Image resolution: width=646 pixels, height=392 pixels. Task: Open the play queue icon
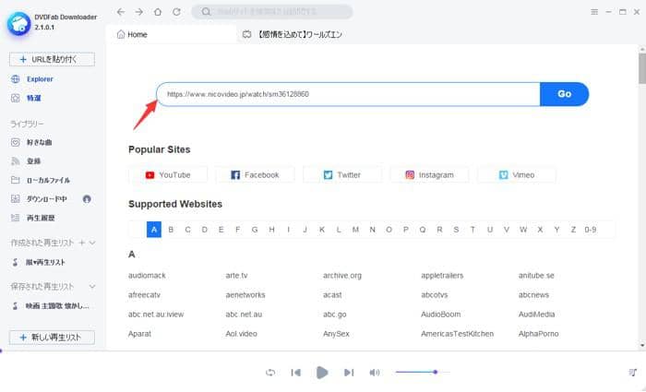pyautogui.click(x=633, y=373)
